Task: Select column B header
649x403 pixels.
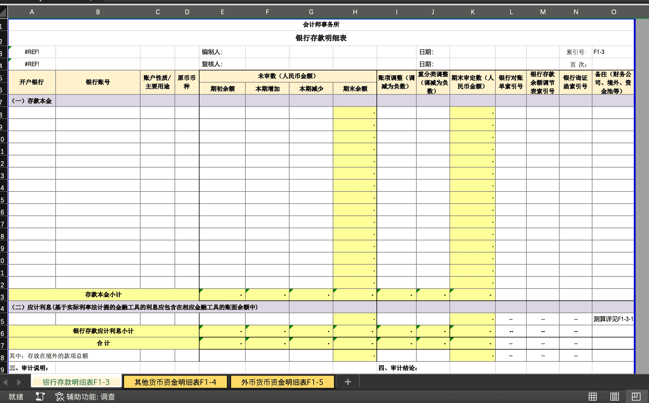Action: (x=98, y=12)
